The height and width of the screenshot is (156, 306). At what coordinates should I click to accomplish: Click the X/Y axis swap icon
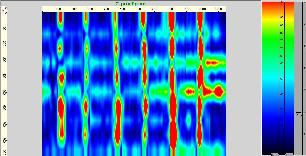click(x=4, y=9)
